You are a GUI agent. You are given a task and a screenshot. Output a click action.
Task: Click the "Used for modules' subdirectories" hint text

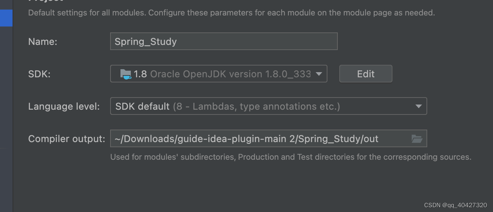[x=291, y=157]
